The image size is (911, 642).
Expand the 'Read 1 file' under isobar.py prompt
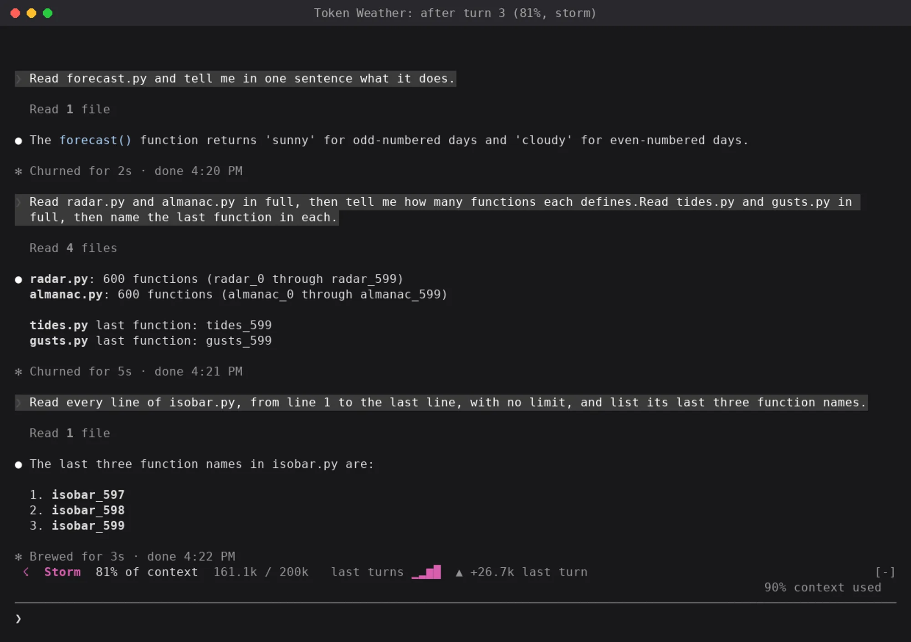[x=70, y=433]
